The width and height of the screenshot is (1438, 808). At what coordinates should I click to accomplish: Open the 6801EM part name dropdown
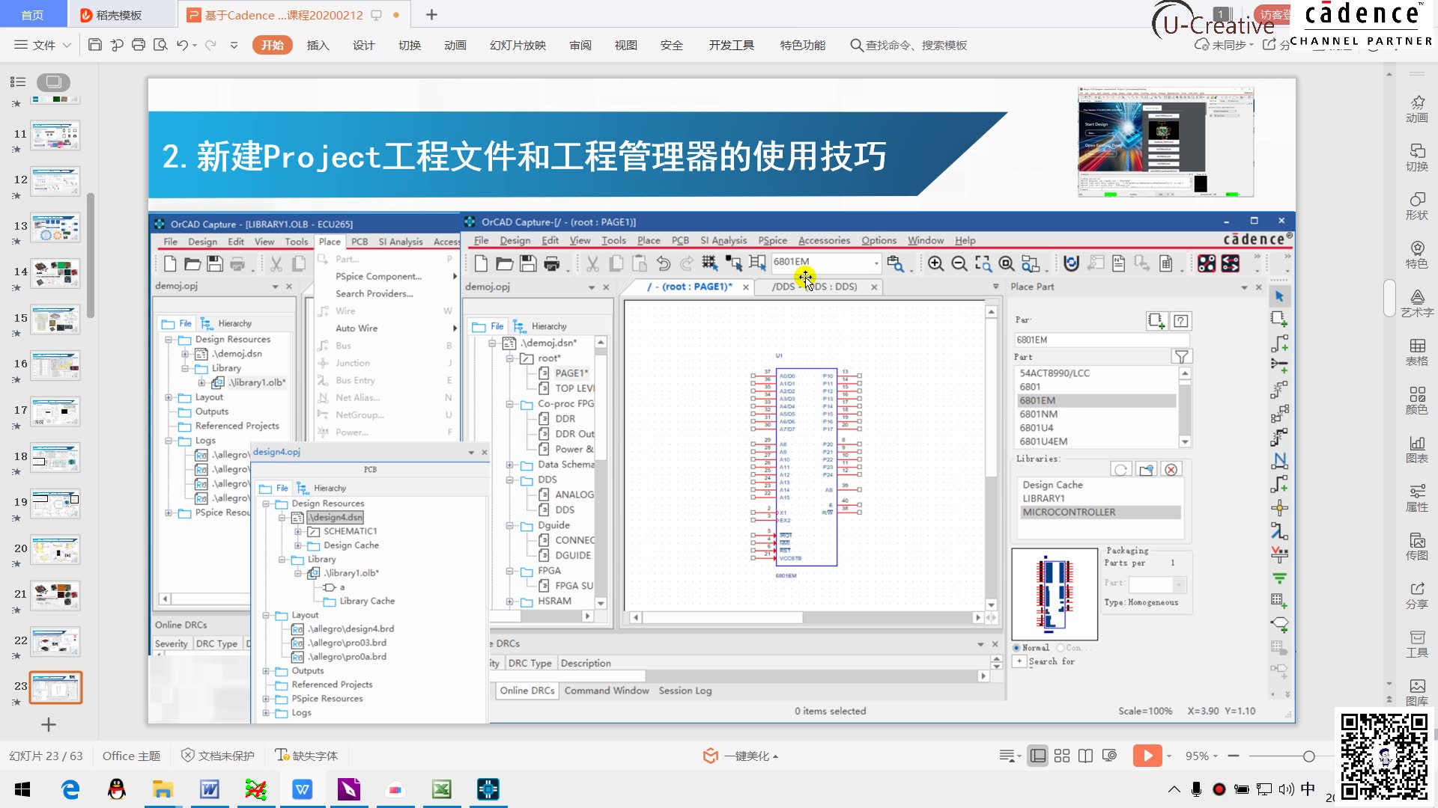tap(878, 263)
